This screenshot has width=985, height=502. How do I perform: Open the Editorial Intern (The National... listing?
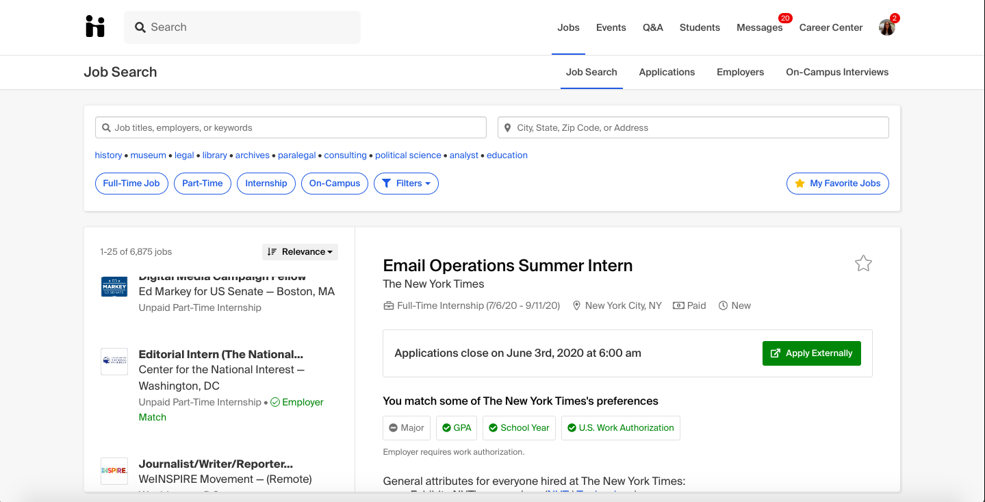[x=221, y=355]
